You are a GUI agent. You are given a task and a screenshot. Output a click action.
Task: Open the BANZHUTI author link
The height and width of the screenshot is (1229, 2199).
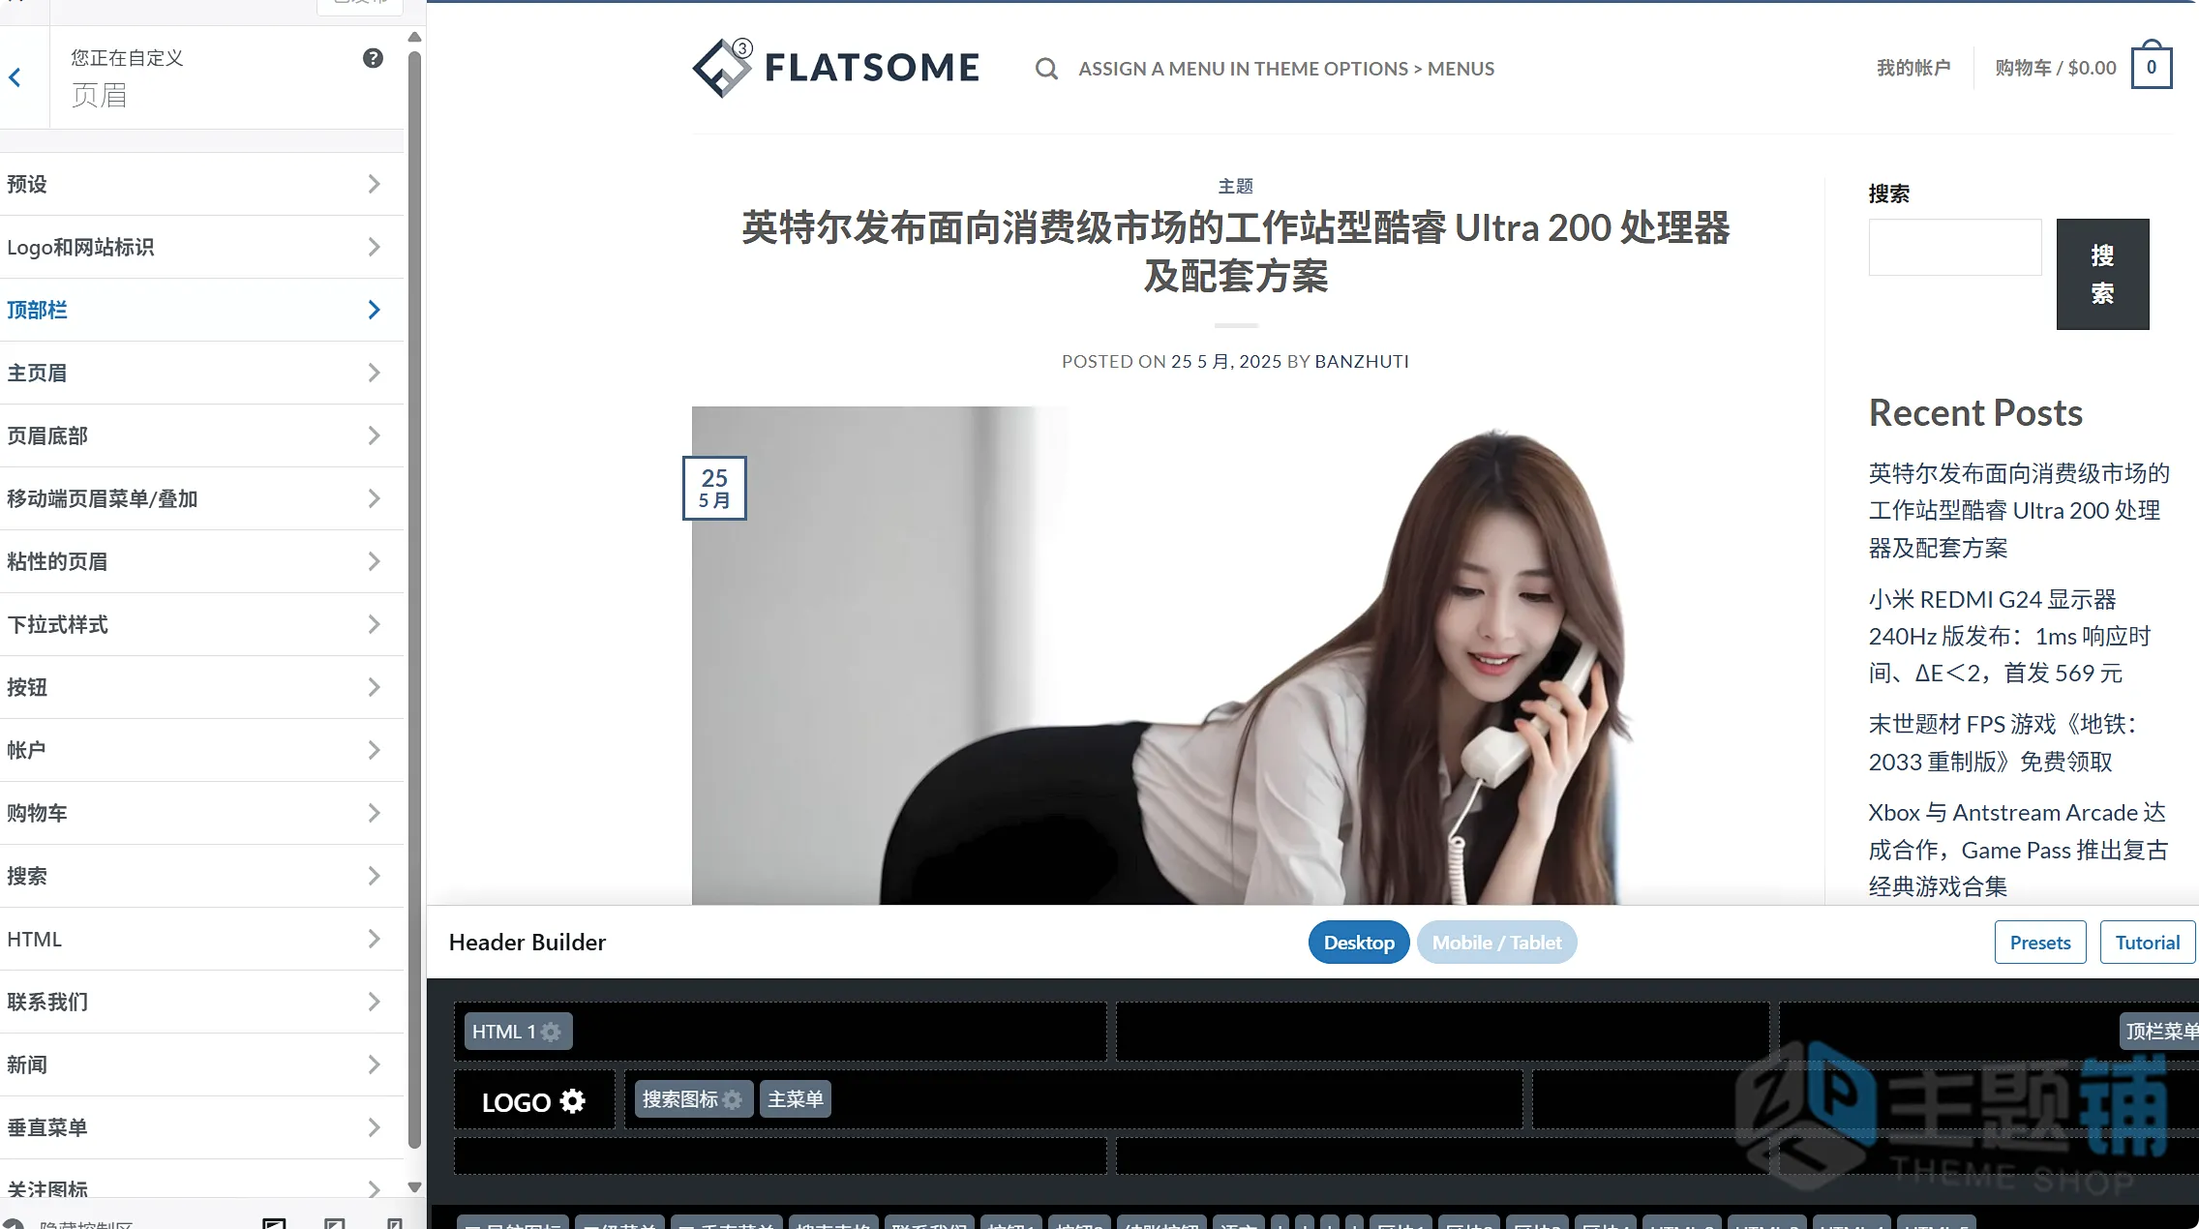1362,361
